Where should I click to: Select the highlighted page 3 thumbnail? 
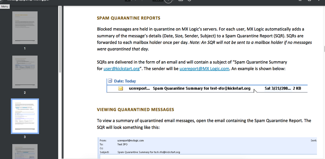[25, 116]
